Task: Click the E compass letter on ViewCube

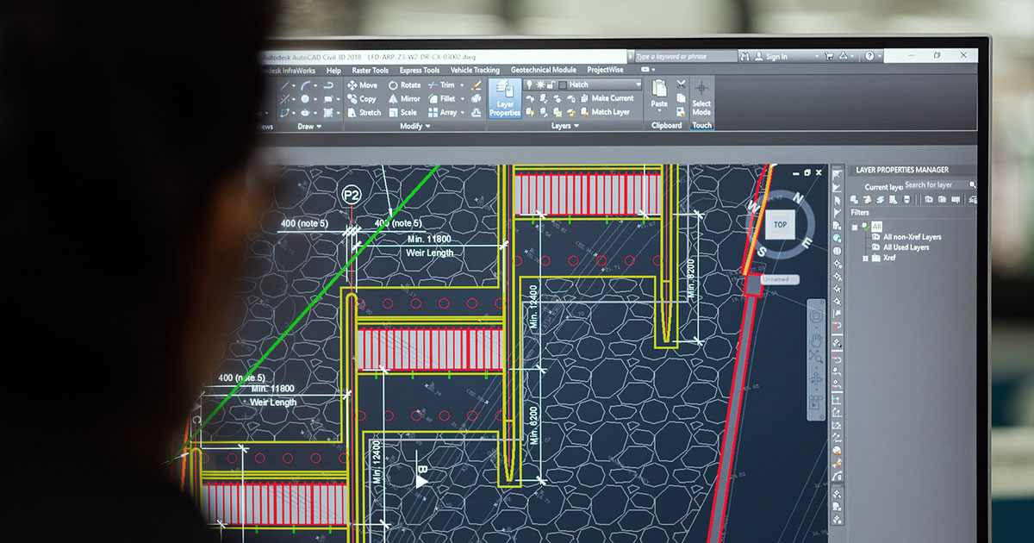Action: pos(807,244)
